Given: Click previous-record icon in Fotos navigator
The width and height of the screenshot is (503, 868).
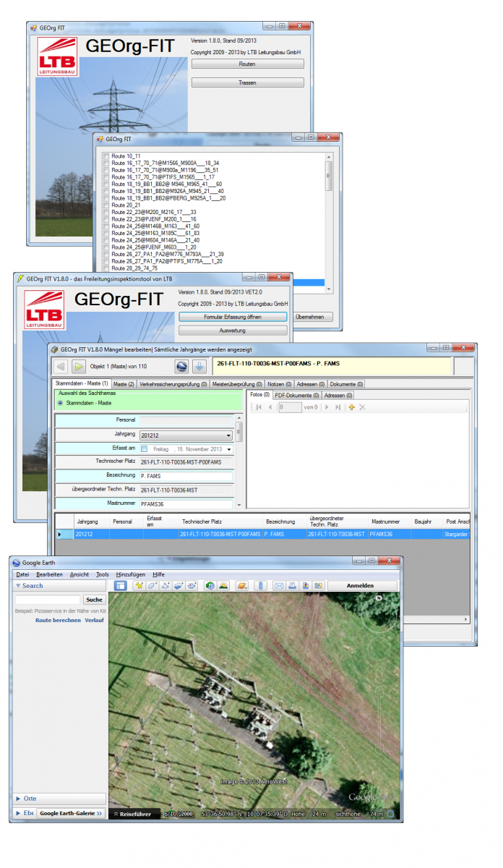Looking at the screenshot, I should pyautogui.click(x=270, y=407).
